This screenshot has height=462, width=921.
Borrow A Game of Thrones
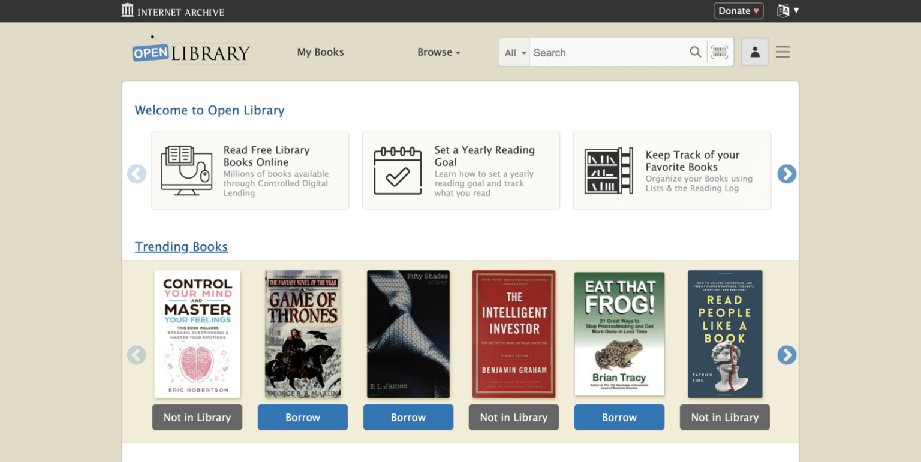pyautogui.click(x=303, y=418)
